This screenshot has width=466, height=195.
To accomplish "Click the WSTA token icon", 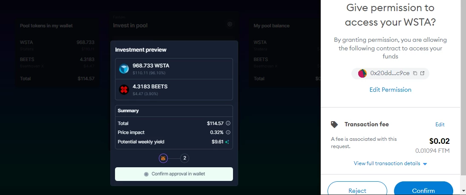I will 124,69.
